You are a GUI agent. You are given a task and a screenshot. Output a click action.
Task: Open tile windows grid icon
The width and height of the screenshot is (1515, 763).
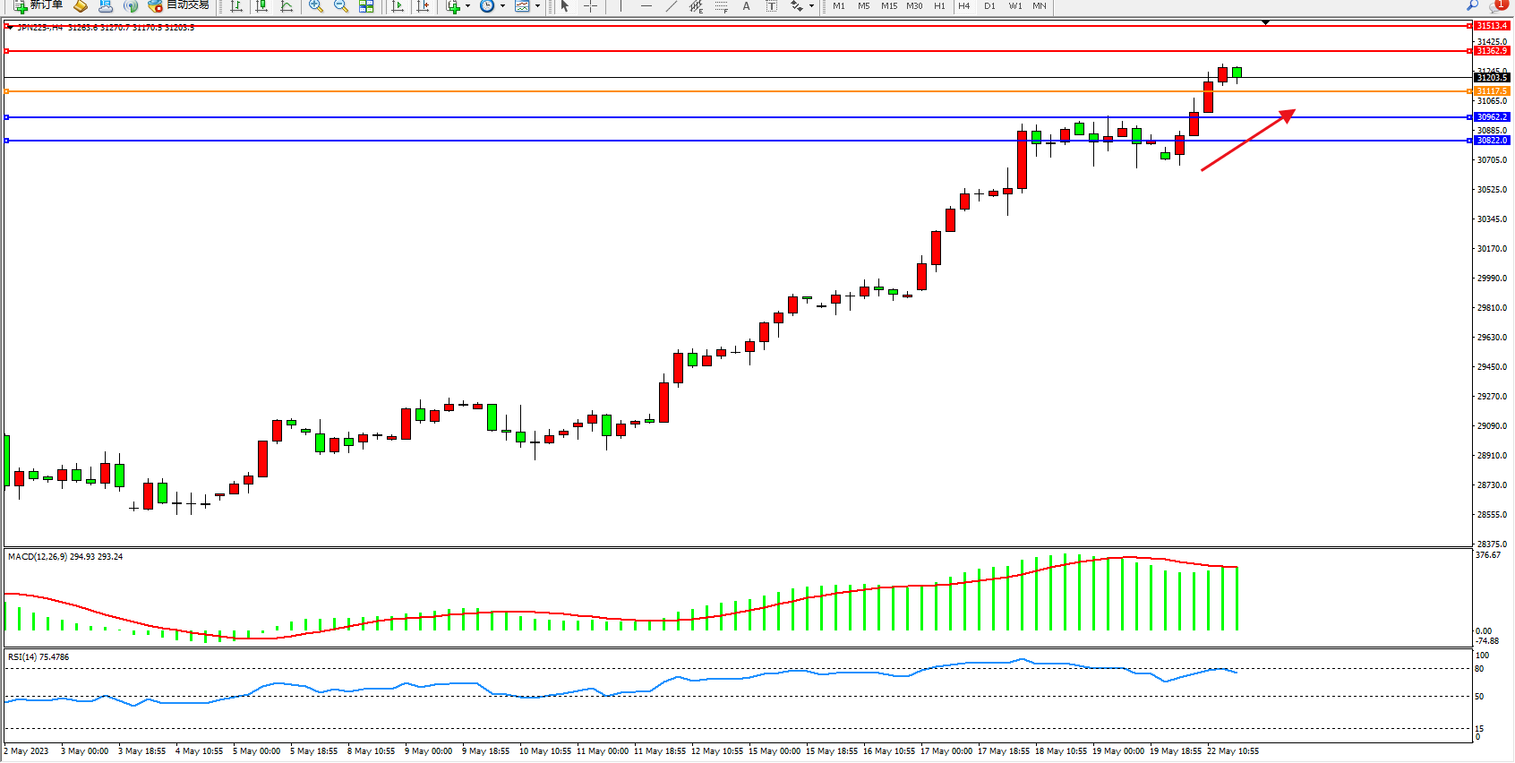[x=366, y=6]
